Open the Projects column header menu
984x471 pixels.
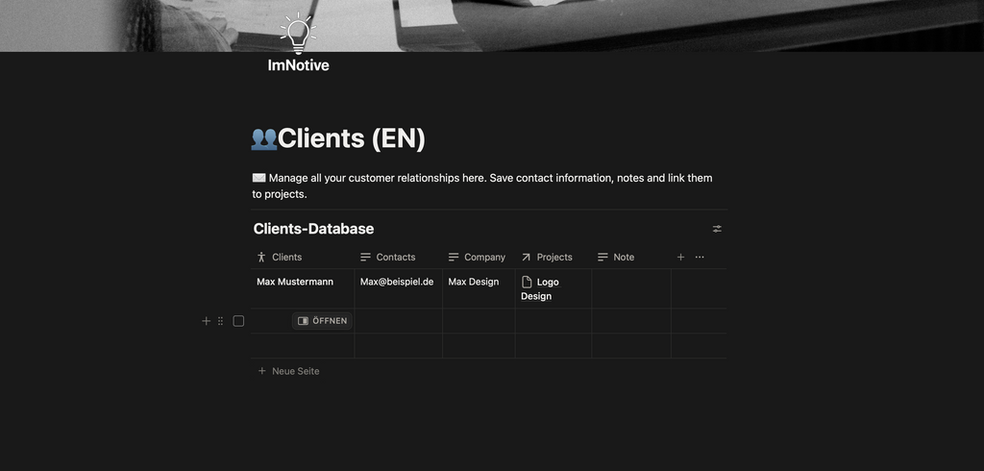553,257
